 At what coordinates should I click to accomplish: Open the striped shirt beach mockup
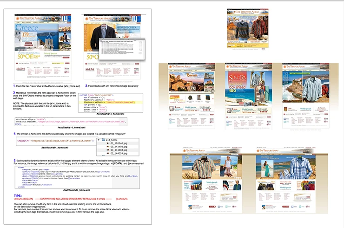[212, 180]
